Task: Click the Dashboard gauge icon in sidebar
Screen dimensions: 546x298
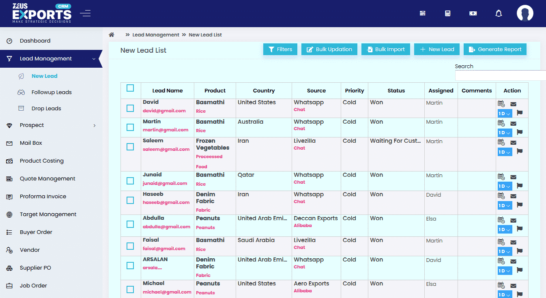Action: coord(10,41)
